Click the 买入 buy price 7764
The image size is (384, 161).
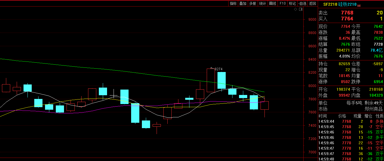point(347,19)
